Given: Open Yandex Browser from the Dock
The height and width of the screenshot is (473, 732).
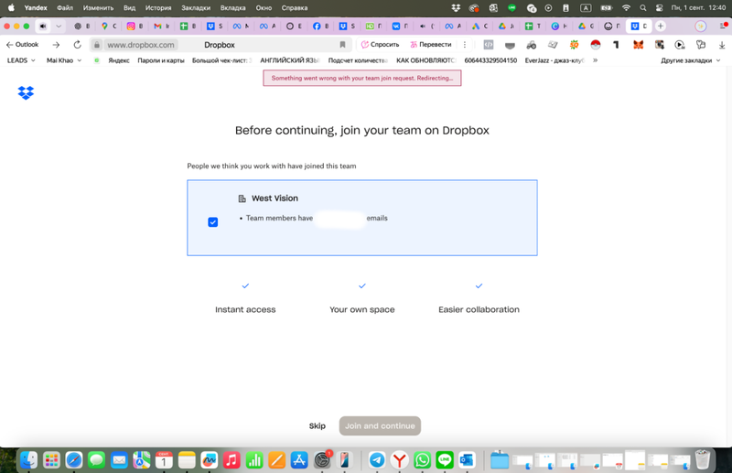Looking at the screenshot, I should click(400, 460).
